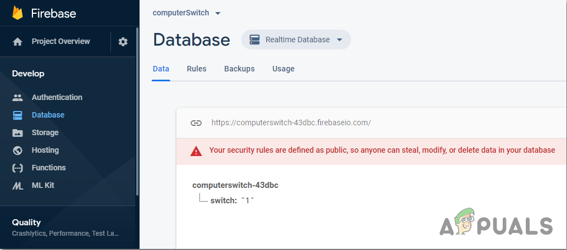Screen dimensions: 567x250
Task: Click the Storage folder icon
Action: pyautogui.click(x=18, y=133)
